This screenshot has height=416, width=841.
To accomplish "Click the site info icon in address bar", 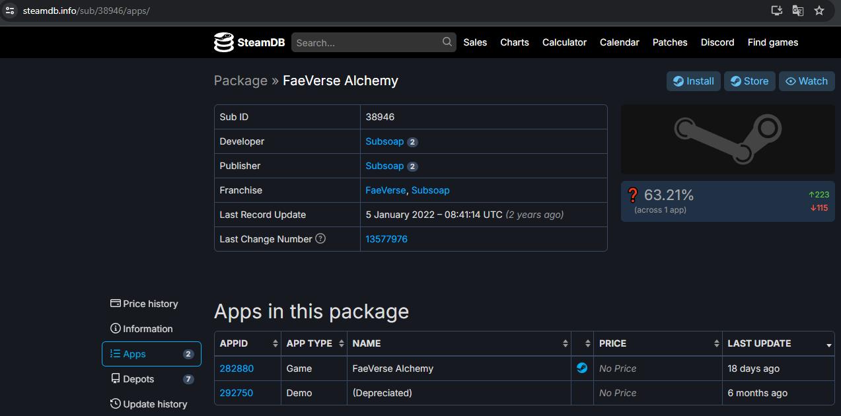I will [x=10, y=11].
